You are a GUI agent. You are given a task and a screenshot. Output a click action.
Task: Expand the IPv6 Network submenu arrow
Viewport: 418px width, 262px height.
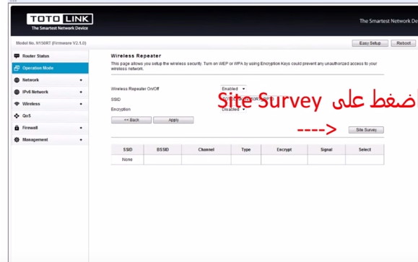[x=81, y=92]
